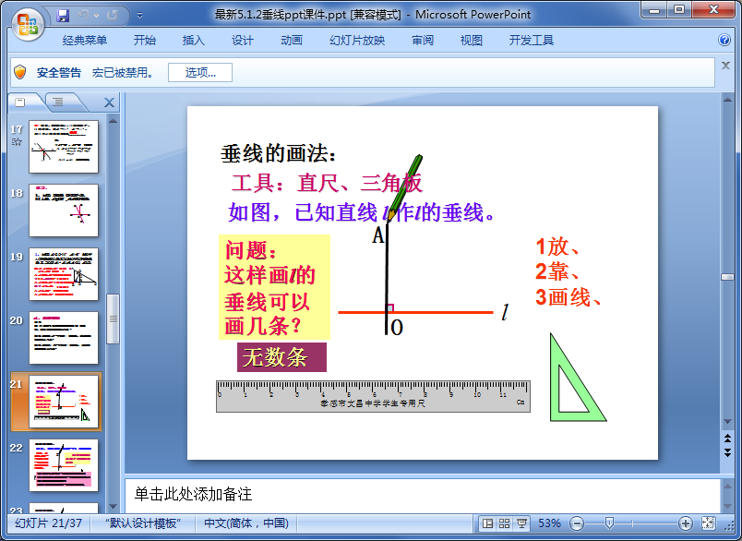Screen dimensions: 742x541
Task: Select slide 21 thumbnail
Action: (x=64, y=402)
